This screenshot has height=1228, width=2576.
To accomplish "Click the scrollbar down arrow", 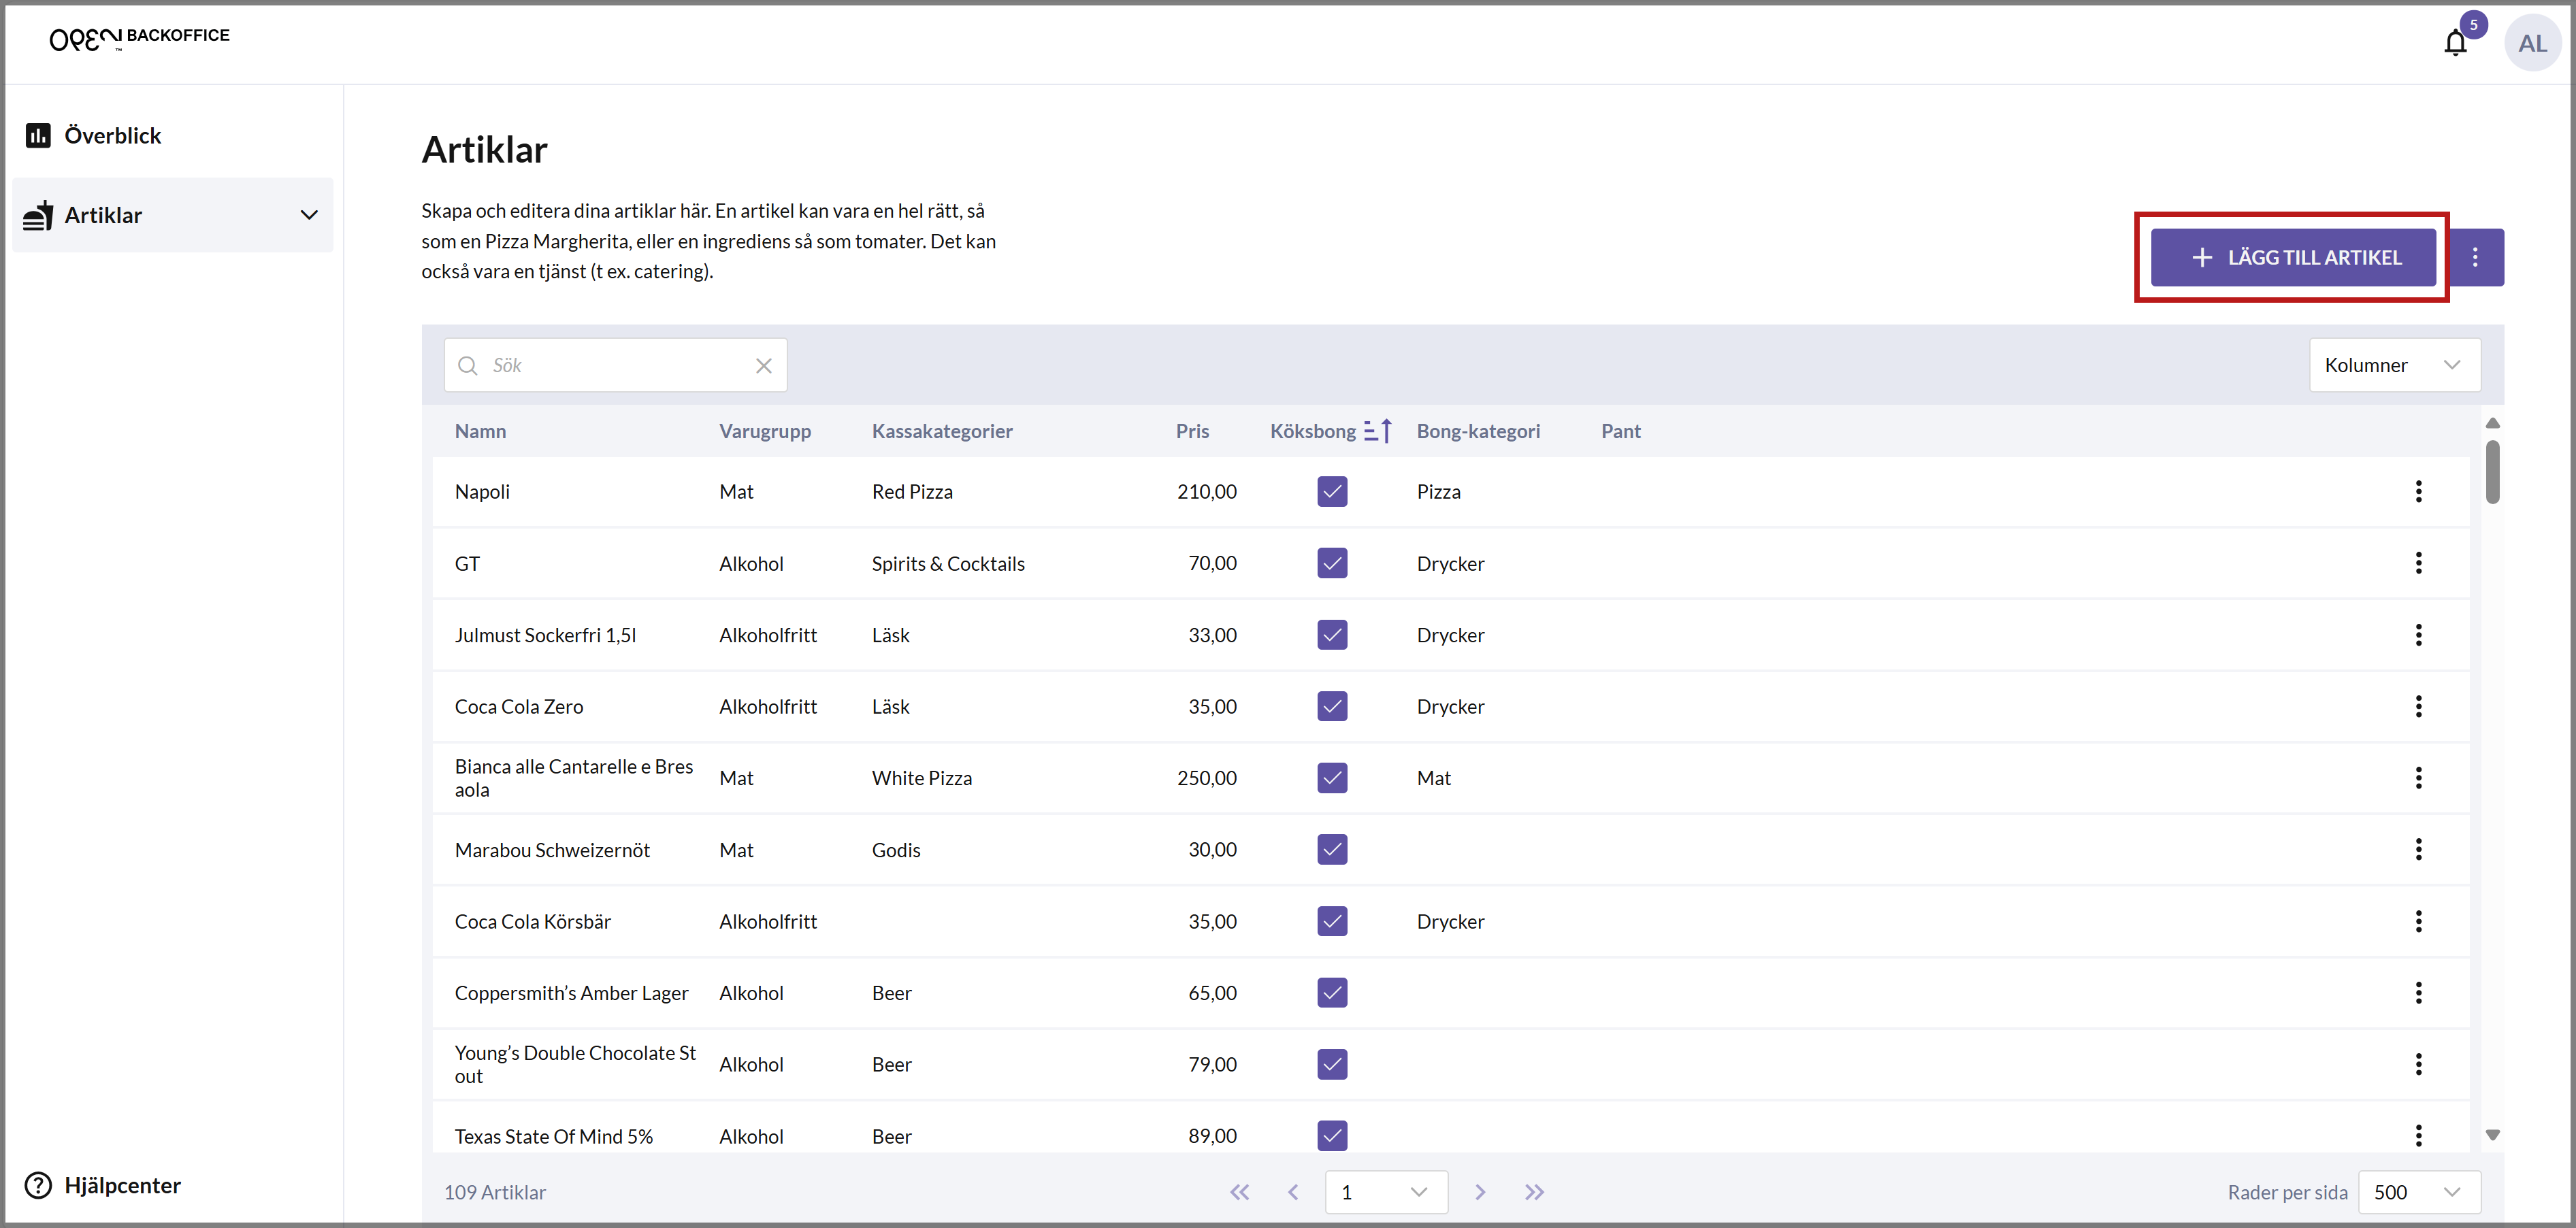I will coord(2493,1135).
